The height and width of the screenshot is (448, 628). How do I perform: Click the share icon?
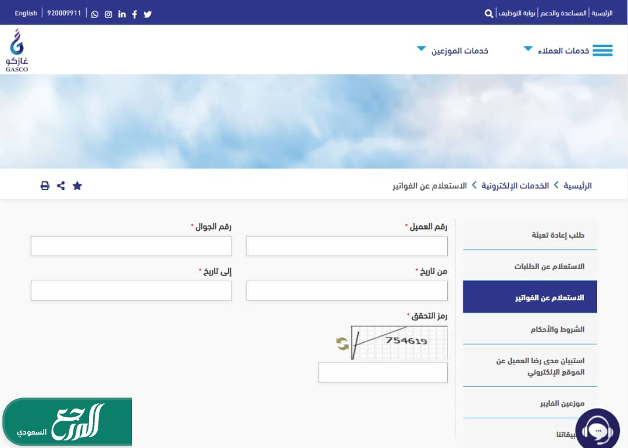[x=61, y=186]
